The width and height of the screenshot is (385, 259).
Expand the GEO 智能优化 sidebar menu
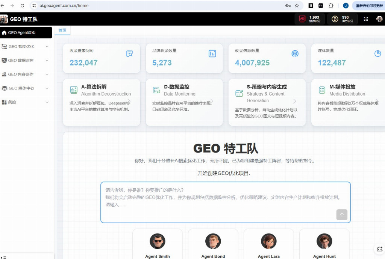(x=26, y=47)
